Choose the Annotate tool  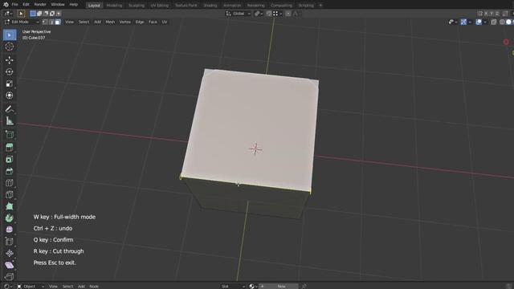point(10,109)
